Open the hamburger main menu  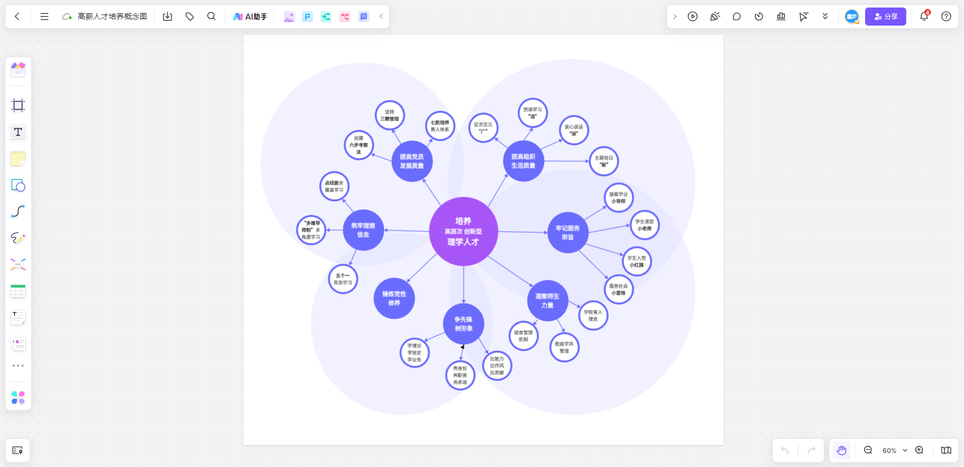pos(44,17)
